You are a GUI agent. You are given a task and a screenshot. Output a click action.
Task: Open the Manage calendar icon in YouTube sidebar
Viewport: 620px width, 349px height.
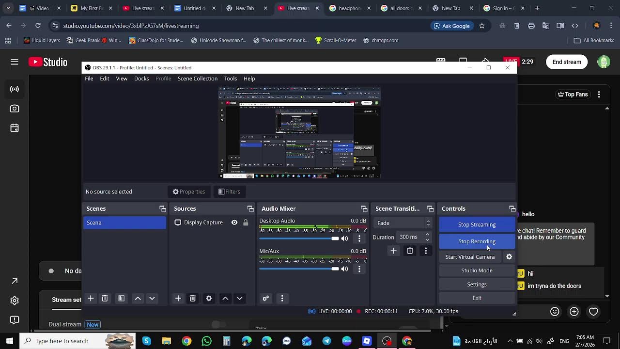point(15,128)
